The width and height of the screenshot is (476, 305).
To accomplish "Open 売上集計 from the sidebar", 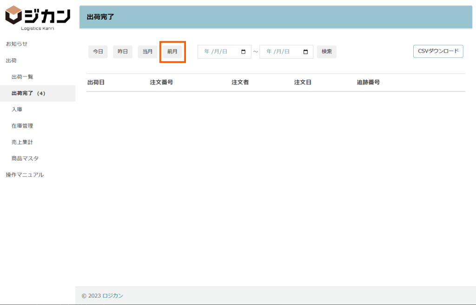I will pyautogui.click(x=22, y=142).
